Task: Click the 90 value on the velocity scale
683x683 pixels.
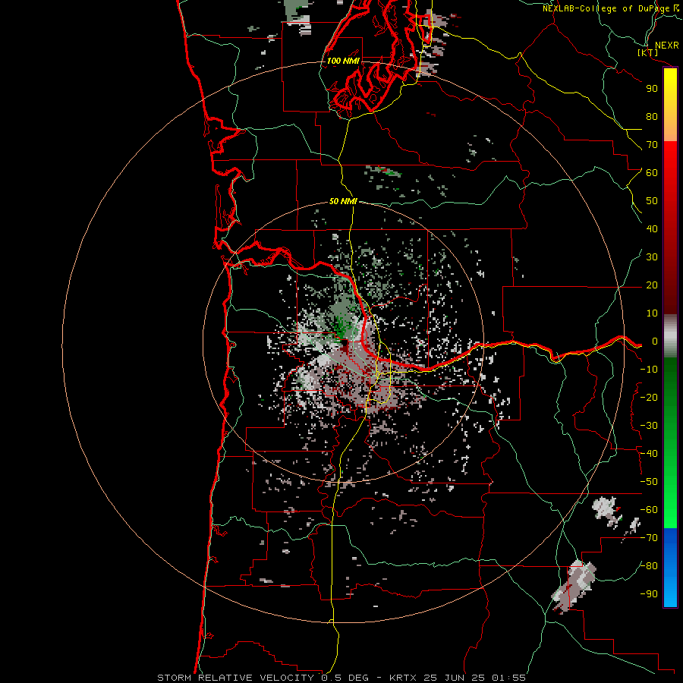Action: tap(652, 89)
